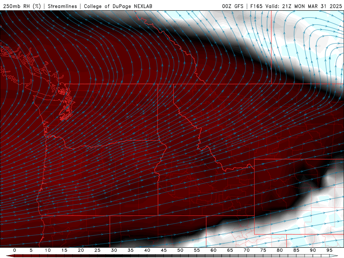Image resolution: width=344 pixels, height=258 pixels.
Task: Click the "65" value on the color scale
Action: 230,250
